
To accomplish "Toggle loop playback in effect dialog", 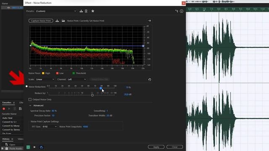I will (41, 147).
